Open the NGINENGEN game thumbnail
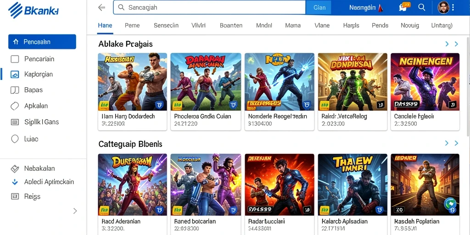470x235 pixels. [425, 82]
